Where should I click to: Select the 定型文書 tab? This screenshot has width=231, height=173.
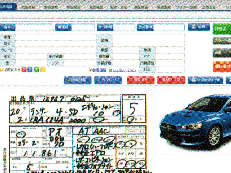pyautogui.click(x=209, y=8)
